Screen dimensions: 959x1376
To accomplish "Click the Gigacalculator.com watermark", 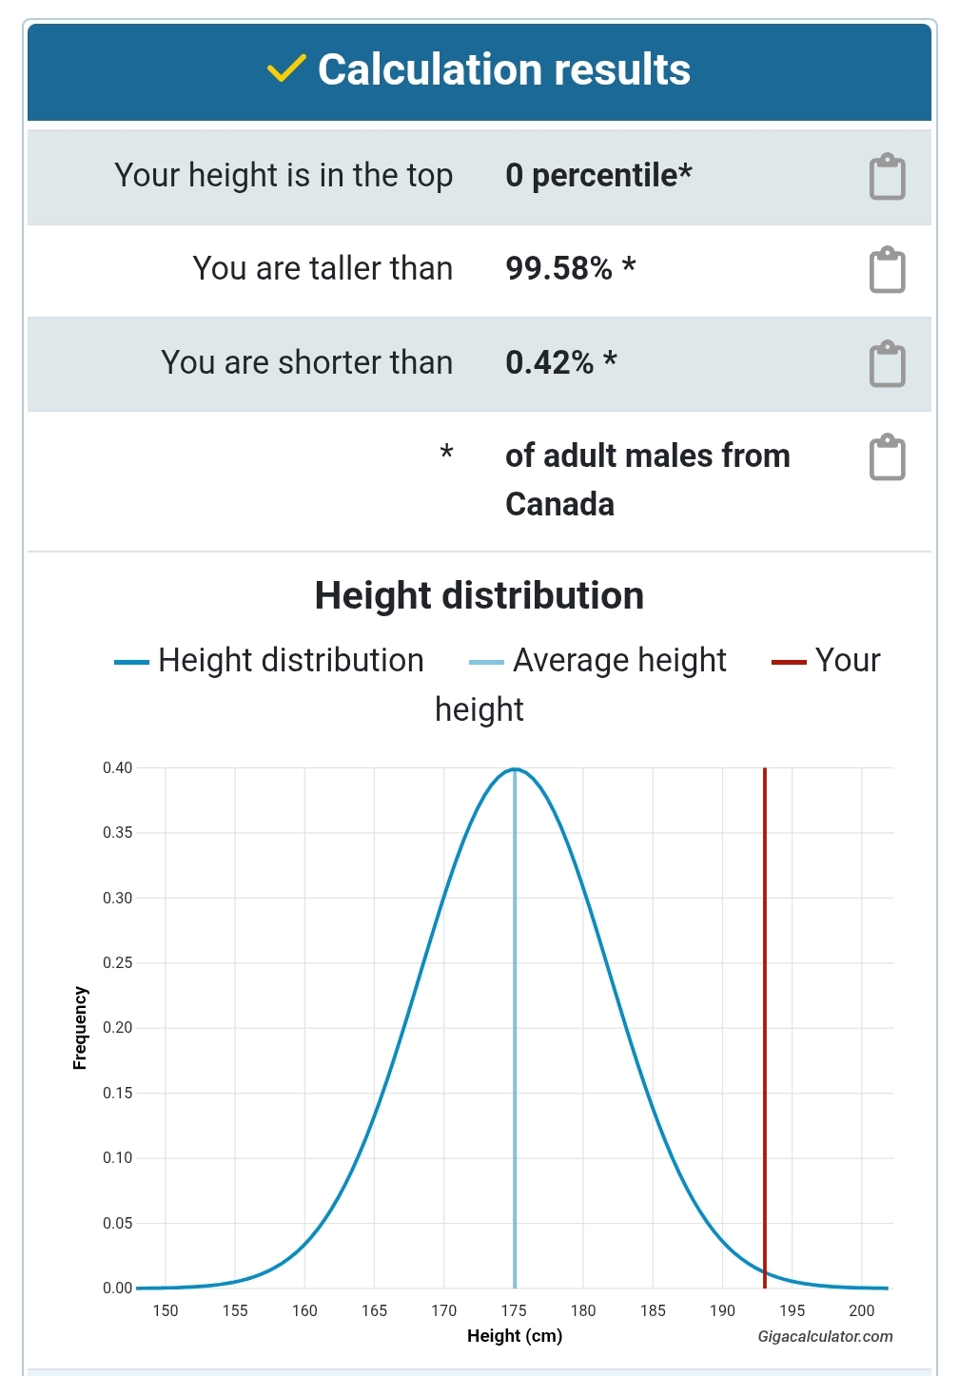I will (825, 1336).
